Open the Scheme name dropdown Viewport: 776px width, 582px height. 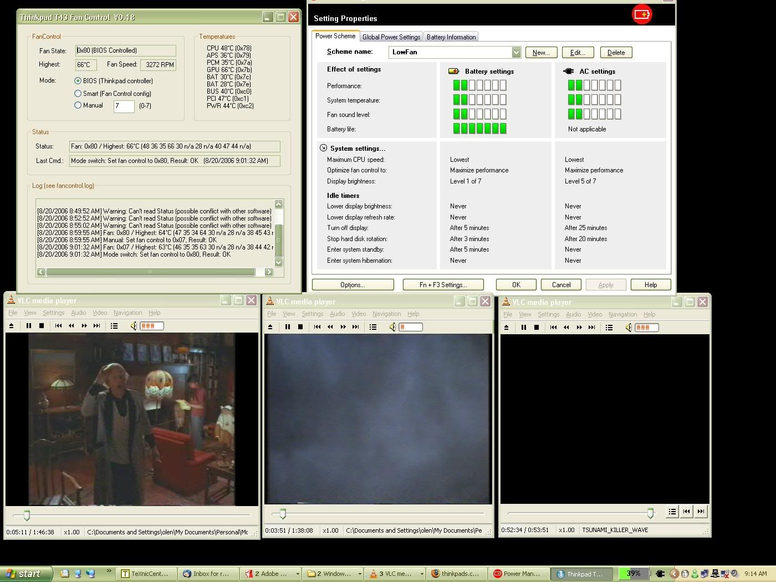pos(516,52)
